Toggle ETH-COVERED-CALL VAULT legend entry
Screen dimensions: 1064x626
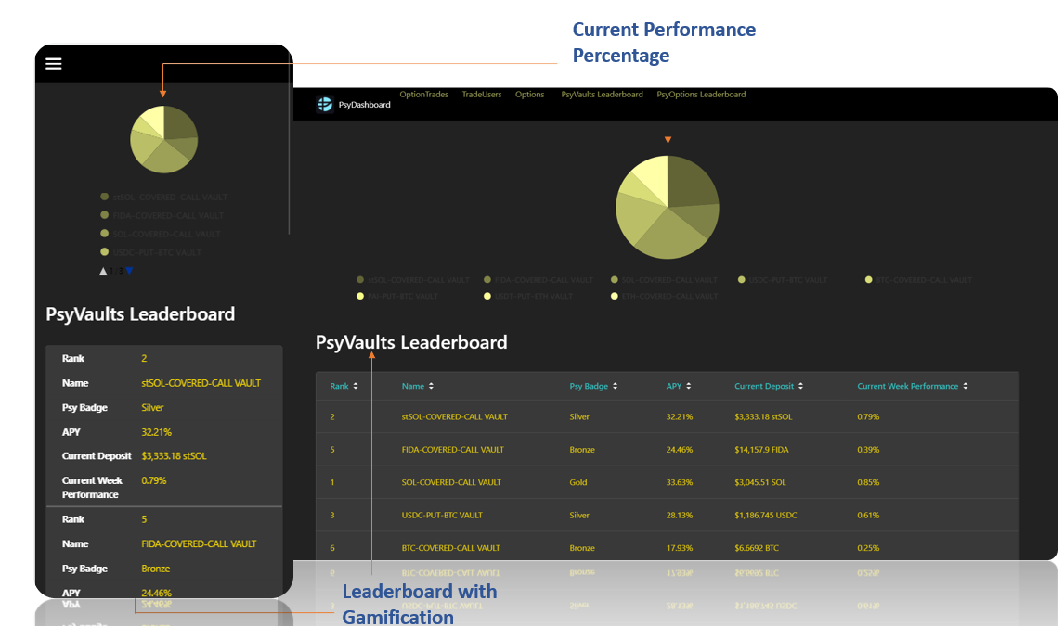click(x=666, y=296)
